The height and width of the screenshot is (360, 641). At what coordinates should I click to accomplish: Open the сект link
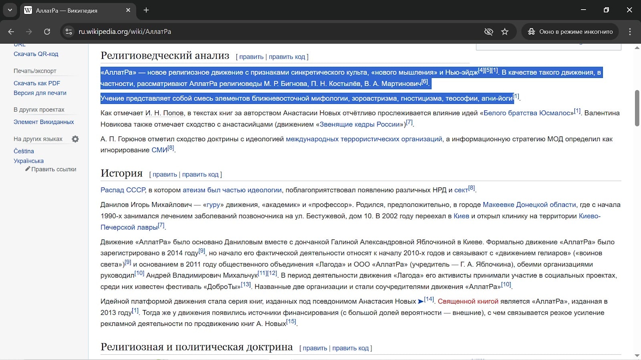click(461, 190)
